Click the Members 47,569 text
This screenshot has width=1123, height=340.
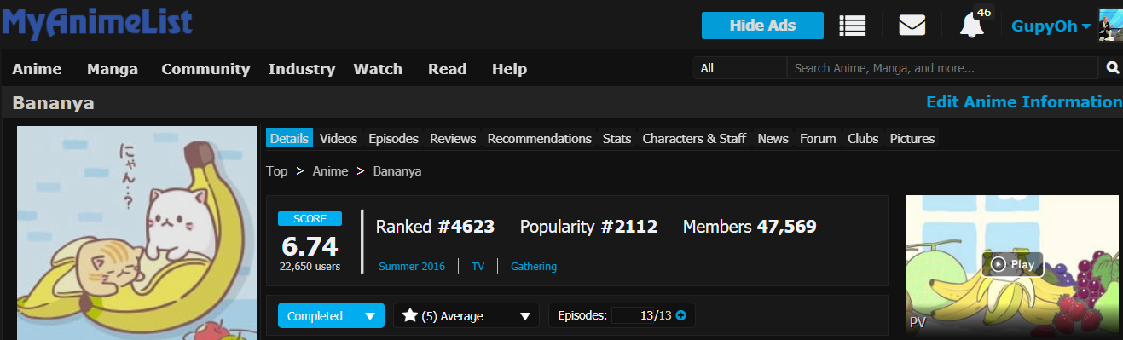(750, 227)
